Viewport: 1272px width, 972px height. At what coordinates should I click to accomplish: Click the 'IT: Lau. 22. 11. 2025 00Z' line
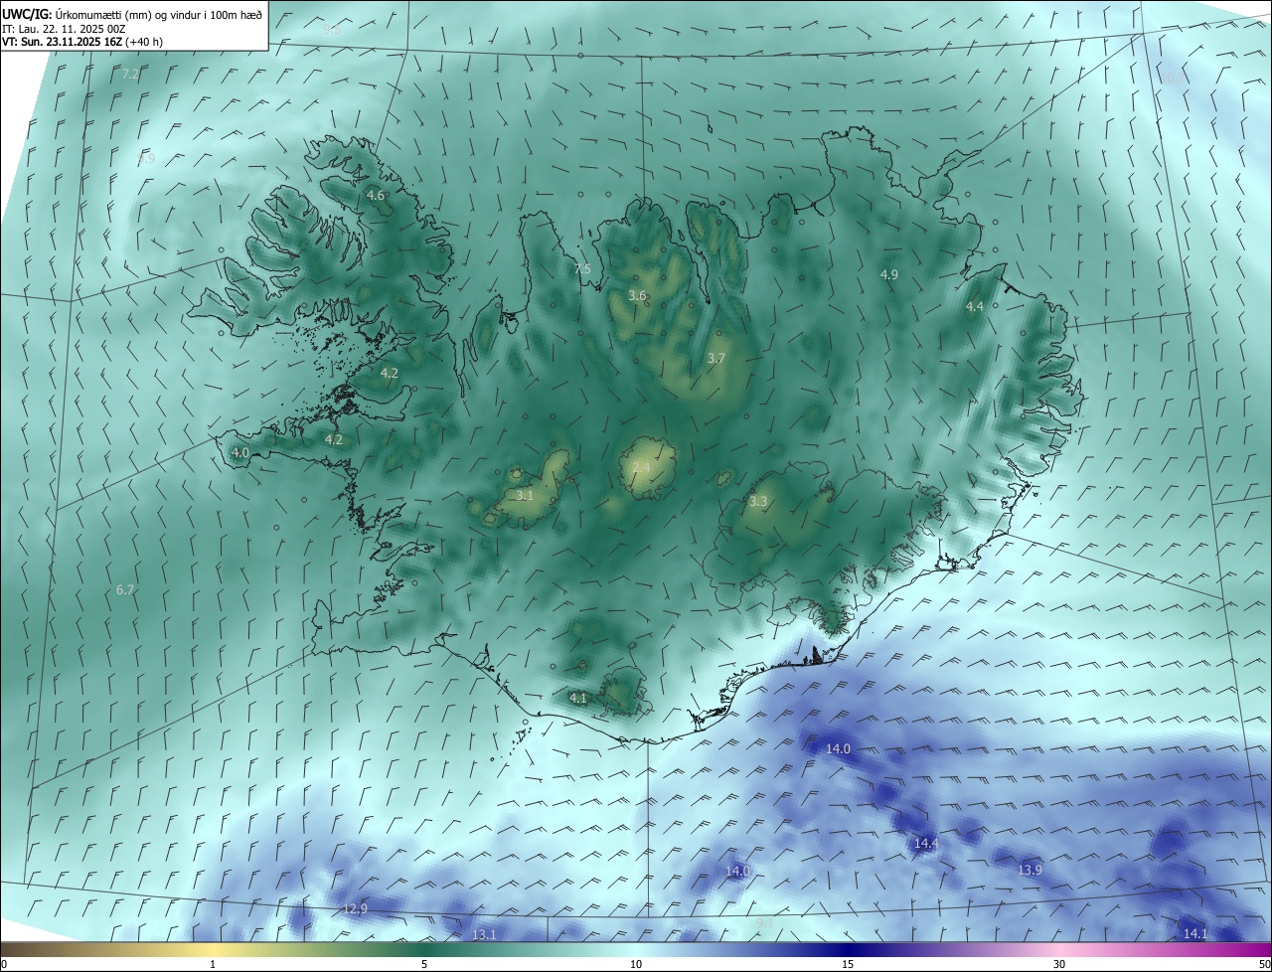coord(64,28)
